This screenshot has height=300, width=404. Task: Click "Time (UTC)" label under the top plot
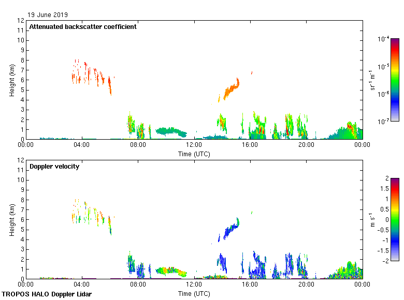tap(194, 154)
